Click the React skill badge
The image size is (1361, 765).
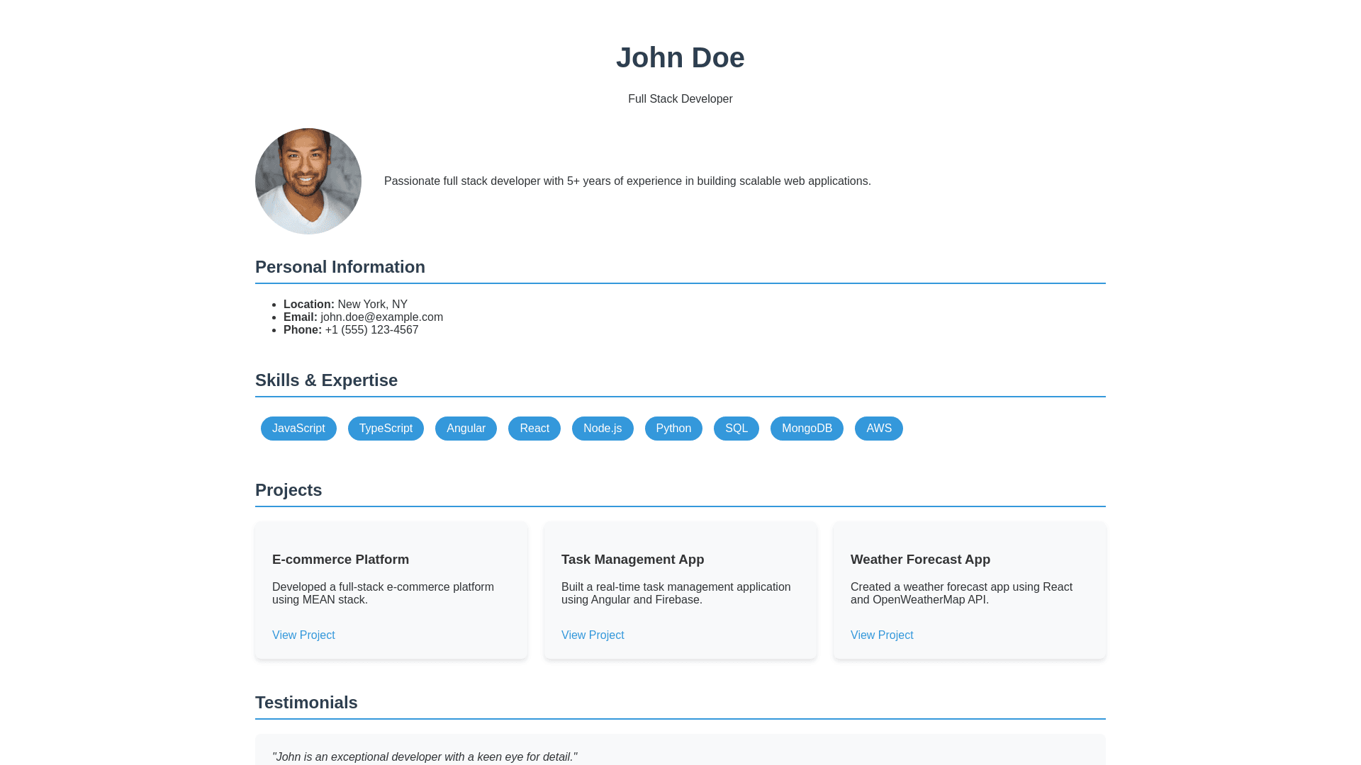(x=534, y=429)
